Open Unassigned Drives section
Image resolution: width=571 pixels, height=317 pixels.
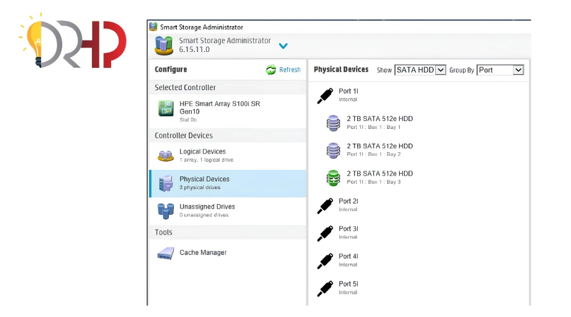[x=228, y=211]
